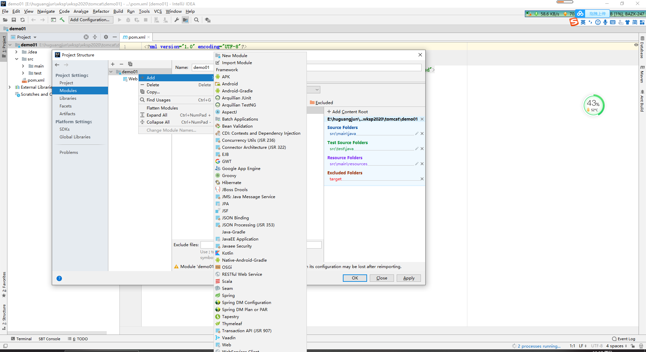Image resolution: width=646 pixels, height=352 pixels.
Task: Open Libraries in Project Settings
Action: tap(68, 98)
